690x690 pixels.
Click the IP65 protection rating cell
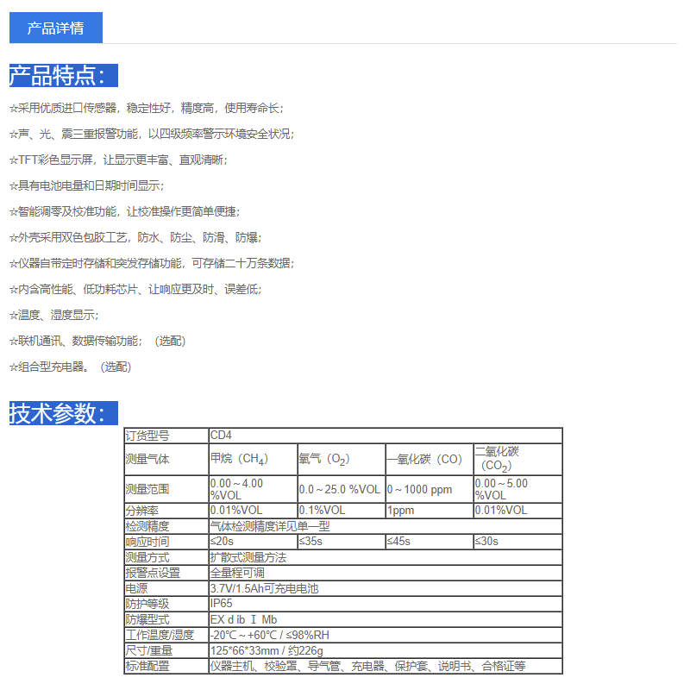222,604
